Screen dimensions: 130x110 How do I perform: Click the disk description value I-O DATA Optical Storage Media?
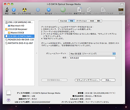(46, 93)
